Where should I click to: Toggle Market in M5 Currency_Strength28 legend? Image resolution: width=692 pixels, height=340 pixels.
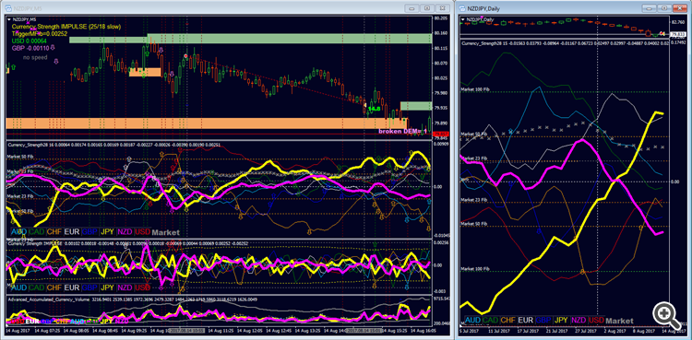click(166, 231)
